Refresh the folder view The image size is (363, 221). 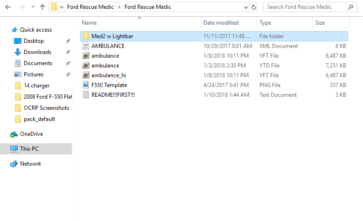pyautogui.click(x=254, y=7)
